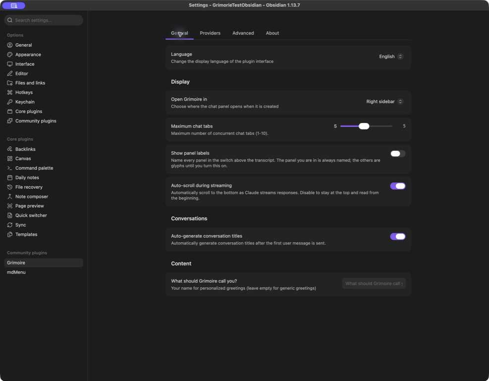
Task: Click the What should Grimoire call you field
Action: tap(374, 284)
